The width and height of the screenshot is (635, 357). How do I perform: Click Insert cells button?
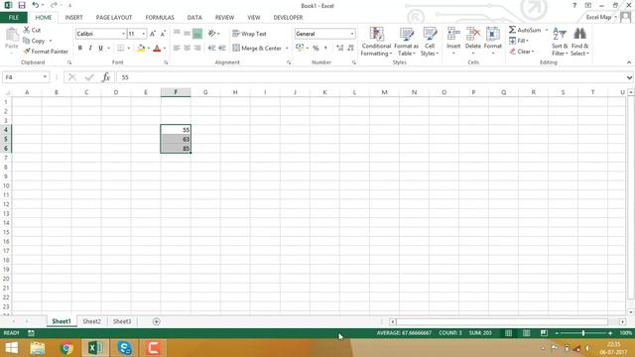[x=453, y=41]
